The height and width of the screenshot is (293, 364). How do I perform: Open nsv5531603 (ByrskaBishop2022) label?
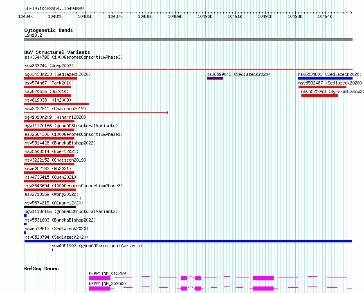60,220
